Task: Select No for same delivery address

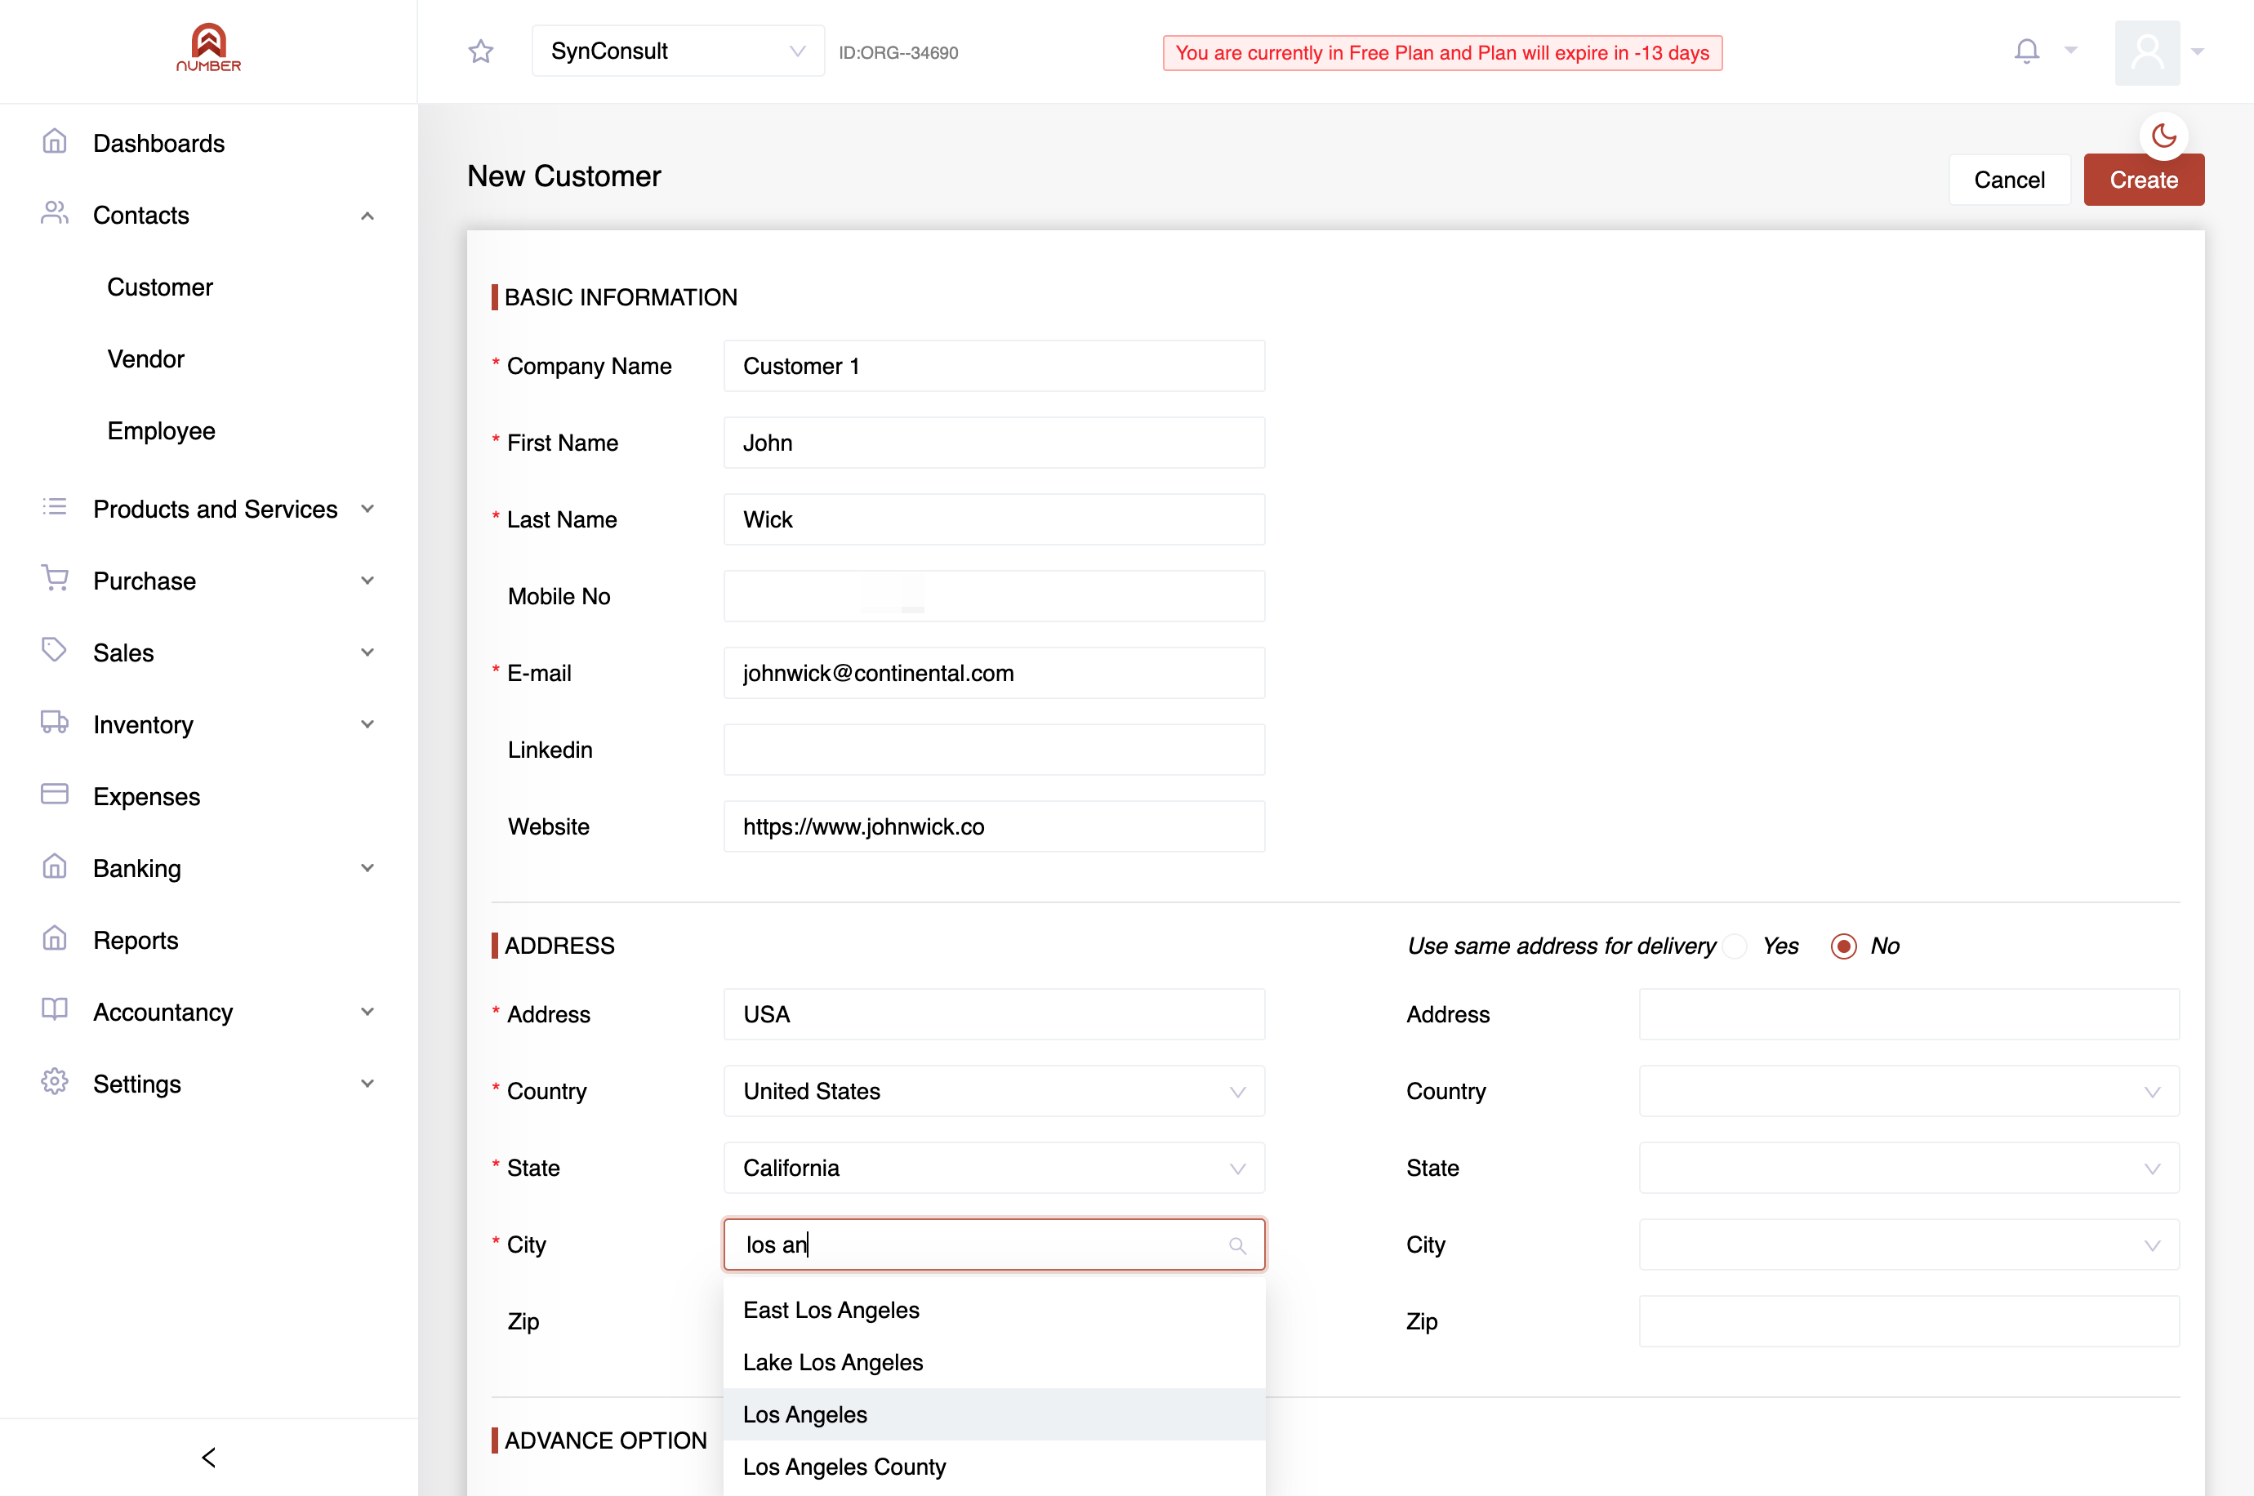Action: (x=1844, y=946)
